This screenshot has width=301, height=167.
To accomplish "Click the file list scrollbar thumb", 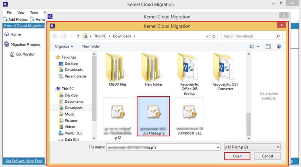I will 249,124.
